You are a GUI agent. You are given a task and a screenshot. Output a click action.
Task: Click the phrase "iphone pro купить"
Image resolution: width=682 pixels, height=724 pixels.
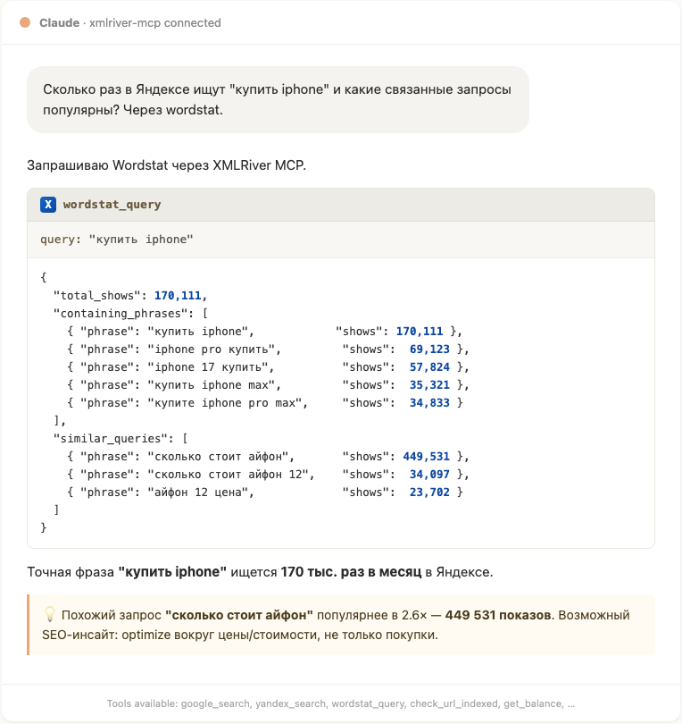[212, 349]
